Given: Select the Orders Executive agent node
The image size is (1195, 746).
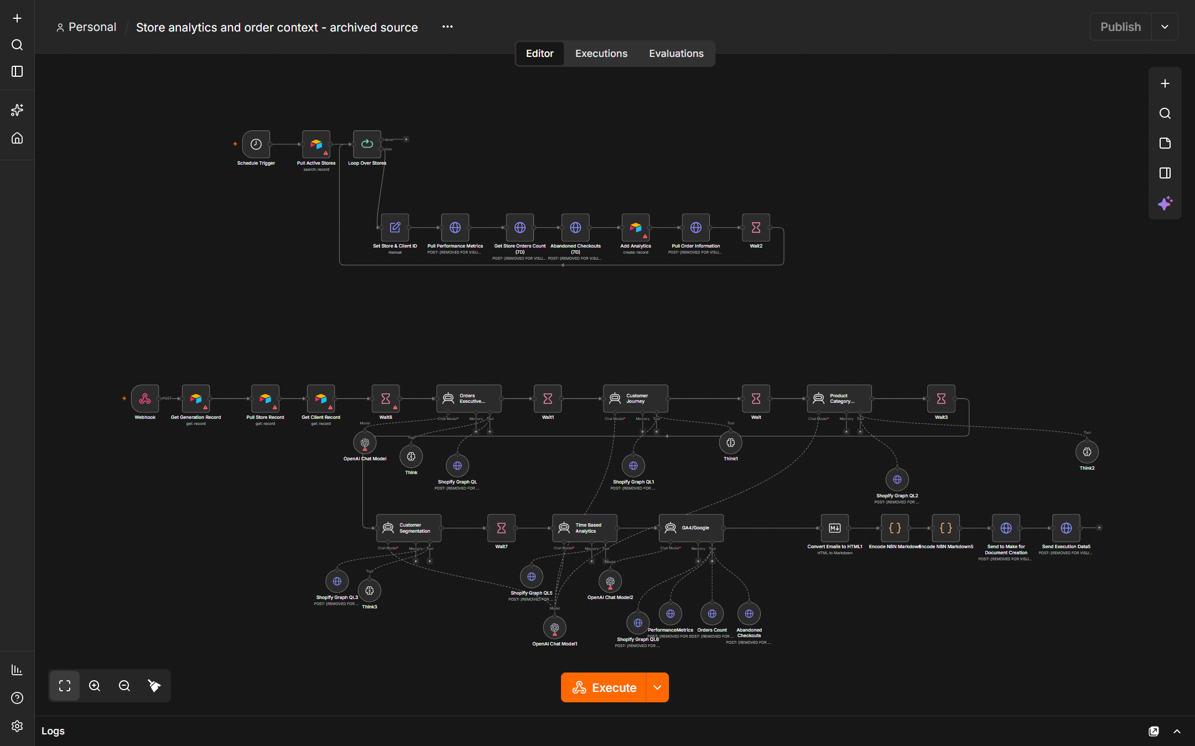Looking at the screenshot, I should (469, 398).
